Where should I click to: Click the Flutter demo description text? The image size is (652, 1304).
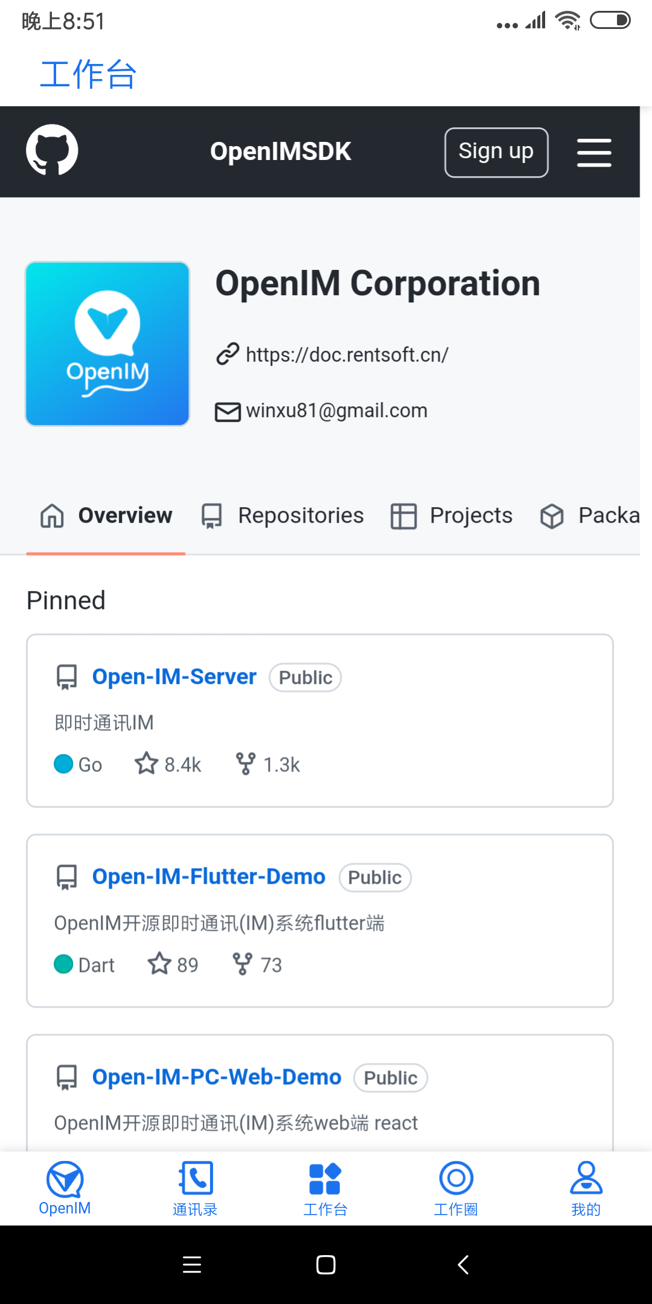(219, 923)
